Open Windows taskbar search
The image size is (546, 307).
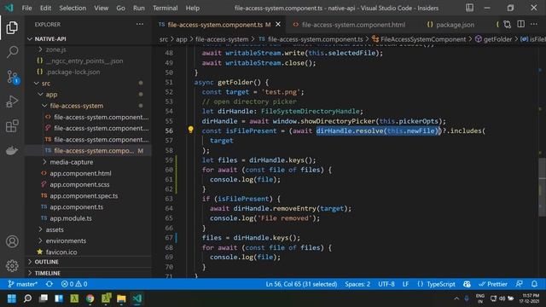[x=27, y=298]
